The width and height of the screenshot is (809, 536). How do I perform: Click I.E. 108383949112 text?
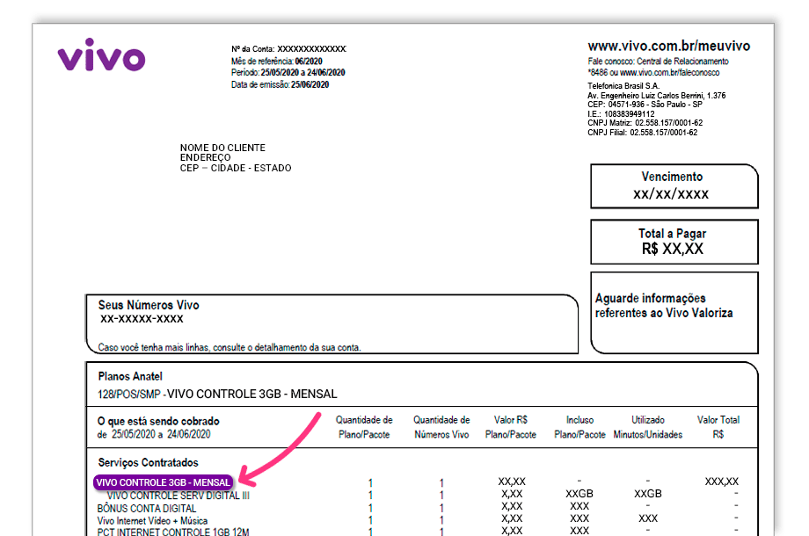click(621, 114)
